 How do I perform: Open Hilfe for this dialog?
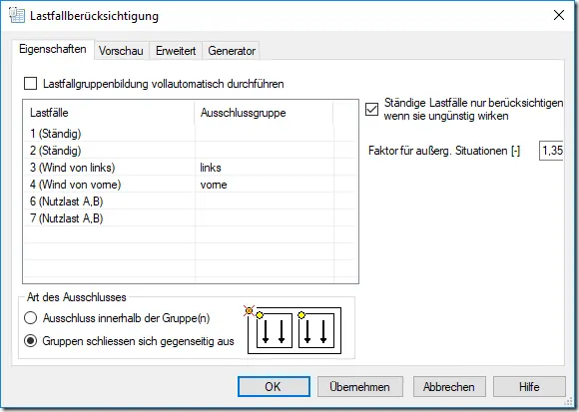pyautogui.click(x=529, y=386)
